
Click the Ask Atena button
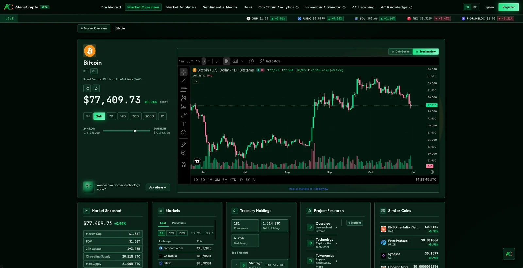point(158,187)
